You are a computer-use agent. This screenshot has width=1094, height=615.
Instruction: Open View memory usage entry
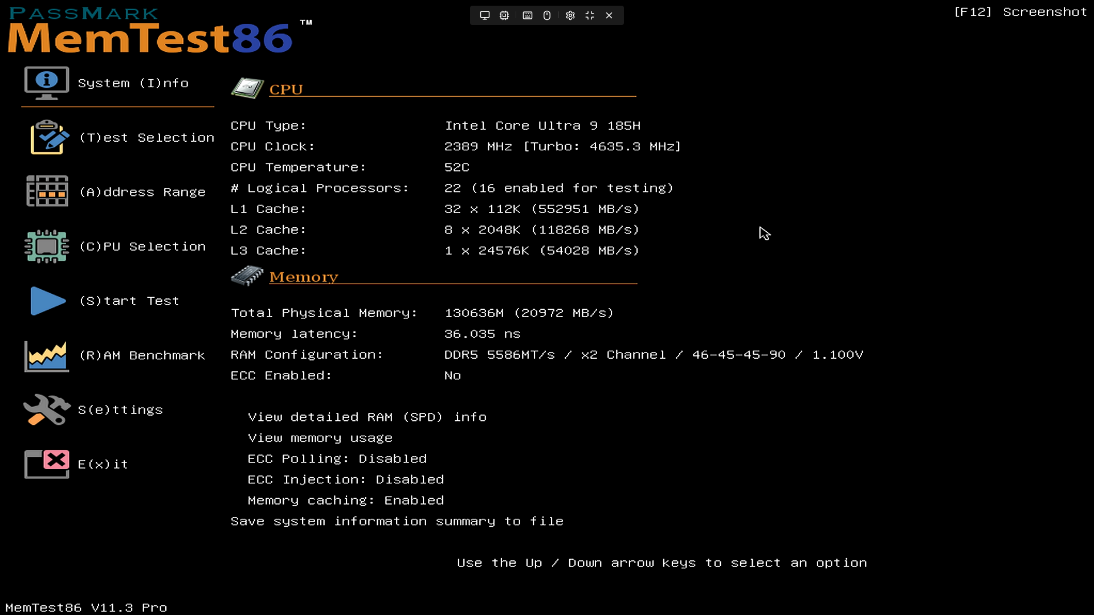click(x=320, y=438)
